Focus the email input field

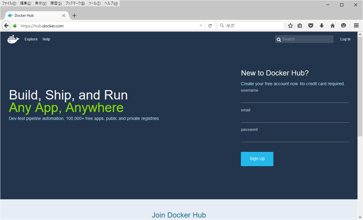pyautogui.click(x=295, y=118)
